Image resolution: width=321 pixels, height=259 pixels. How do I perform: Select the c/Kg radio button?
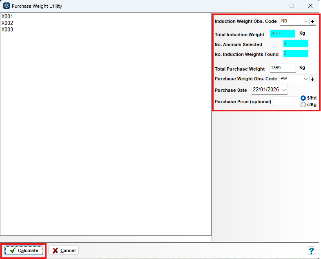pyautogui.click(x=303, y=105)
